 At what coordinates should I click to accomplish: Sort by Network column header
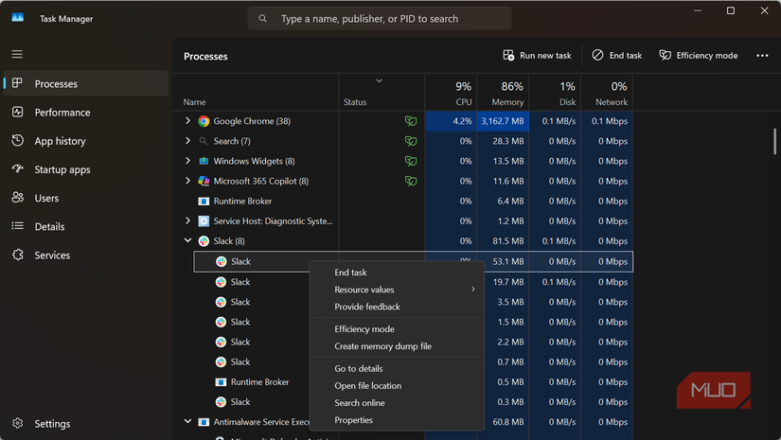point(607,93)
